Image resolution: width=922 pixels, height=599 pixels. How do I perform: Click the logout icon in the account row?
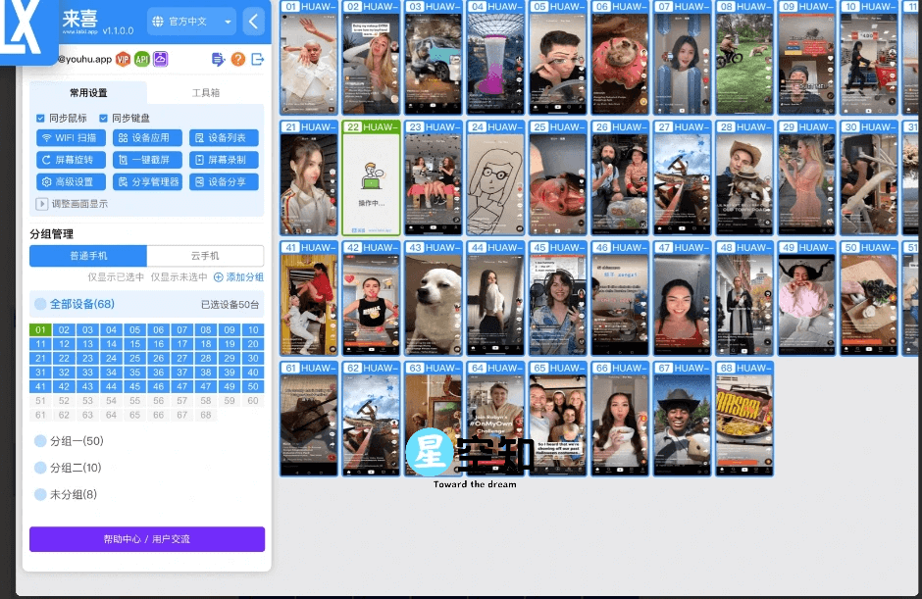click(258, 60)
